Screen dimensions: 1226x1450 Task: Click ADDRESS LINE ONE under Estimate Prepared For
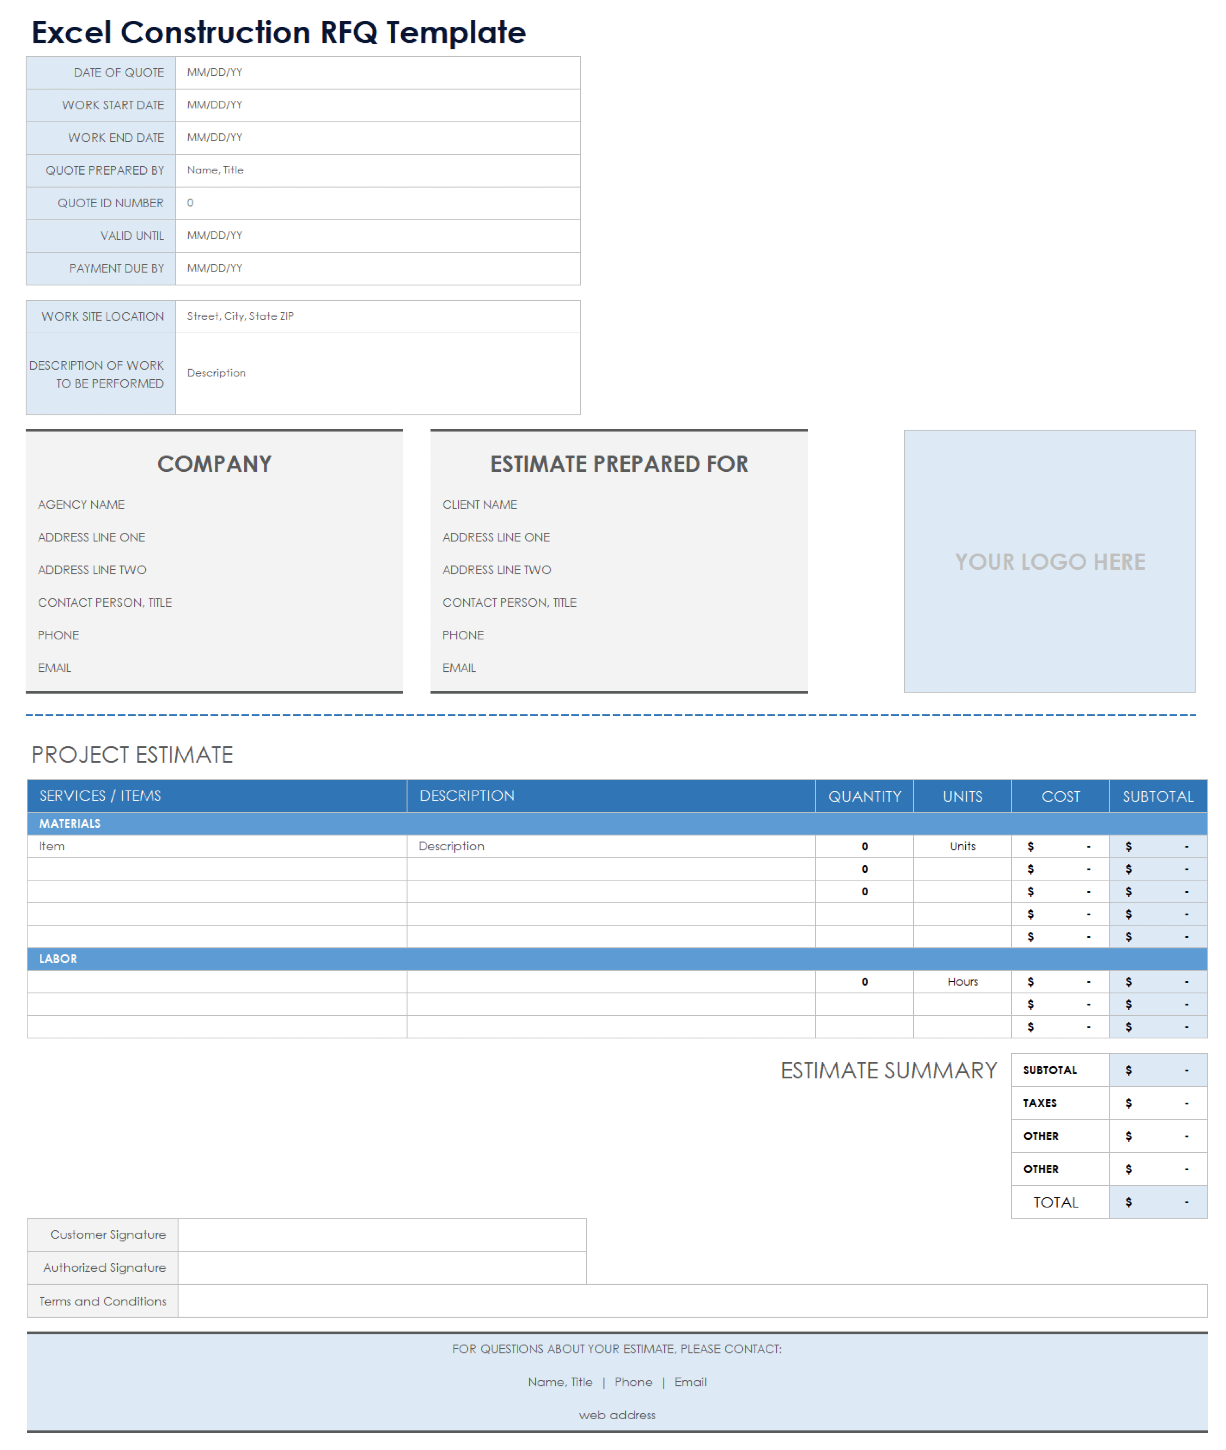pyautogui.click(x=496, y=537)
